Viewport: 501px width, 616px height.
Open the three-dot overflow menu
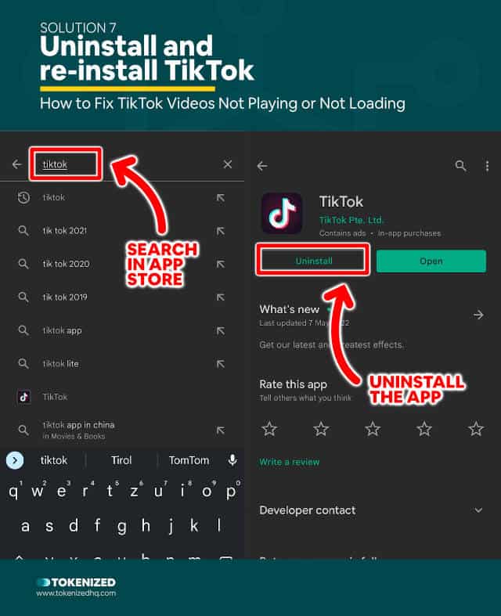click(487, 166)
